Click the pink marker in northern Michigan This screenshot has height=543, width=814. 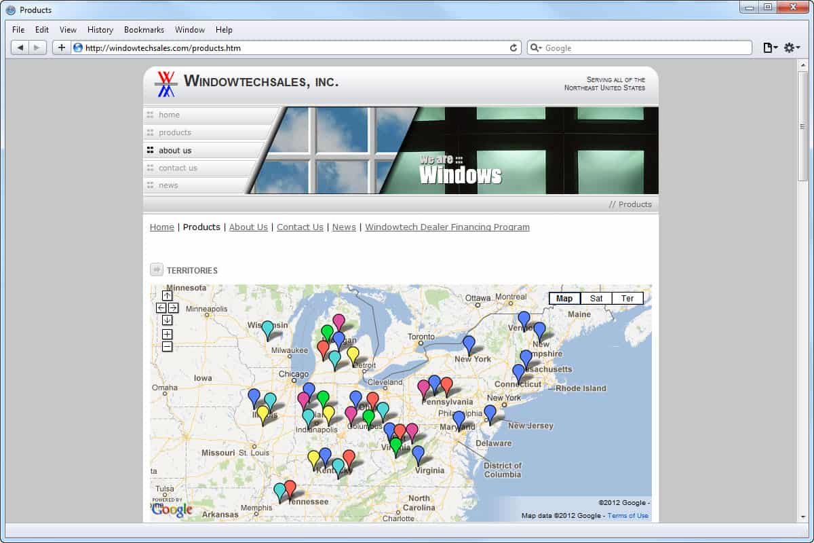point(338,322)
